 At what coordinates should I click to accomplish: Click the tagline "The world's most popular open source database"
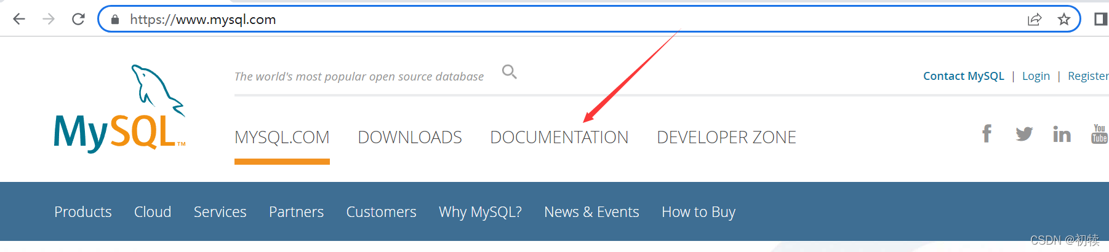(x=359, y=76)
